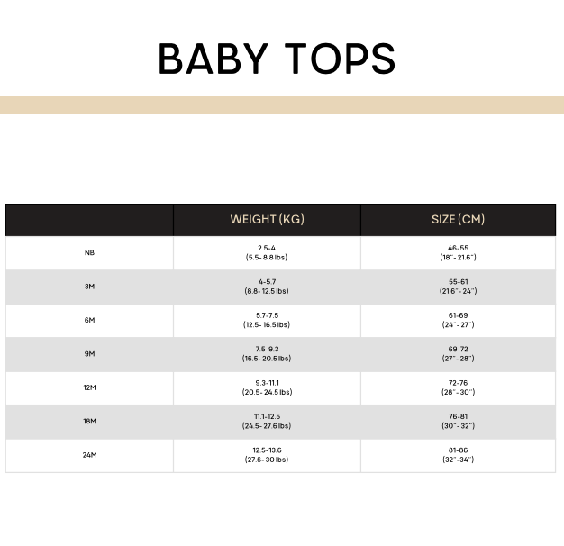Viewport: 564px width, 546px height.
Task: Select the 5.7-7.5 weight cell
Action: (267, 320)
